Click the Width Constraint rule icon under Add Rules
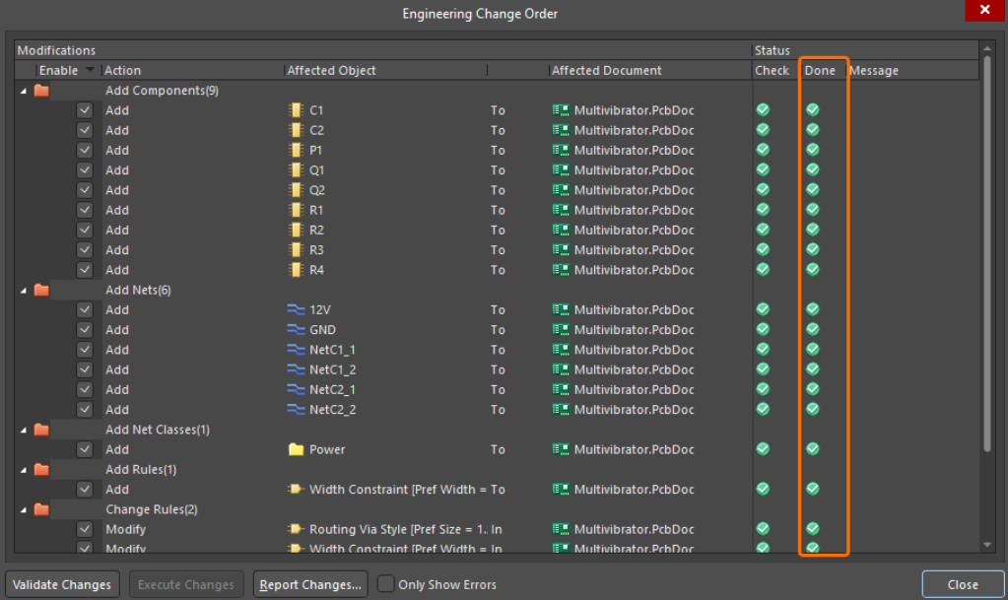 (x=296, y=490)
